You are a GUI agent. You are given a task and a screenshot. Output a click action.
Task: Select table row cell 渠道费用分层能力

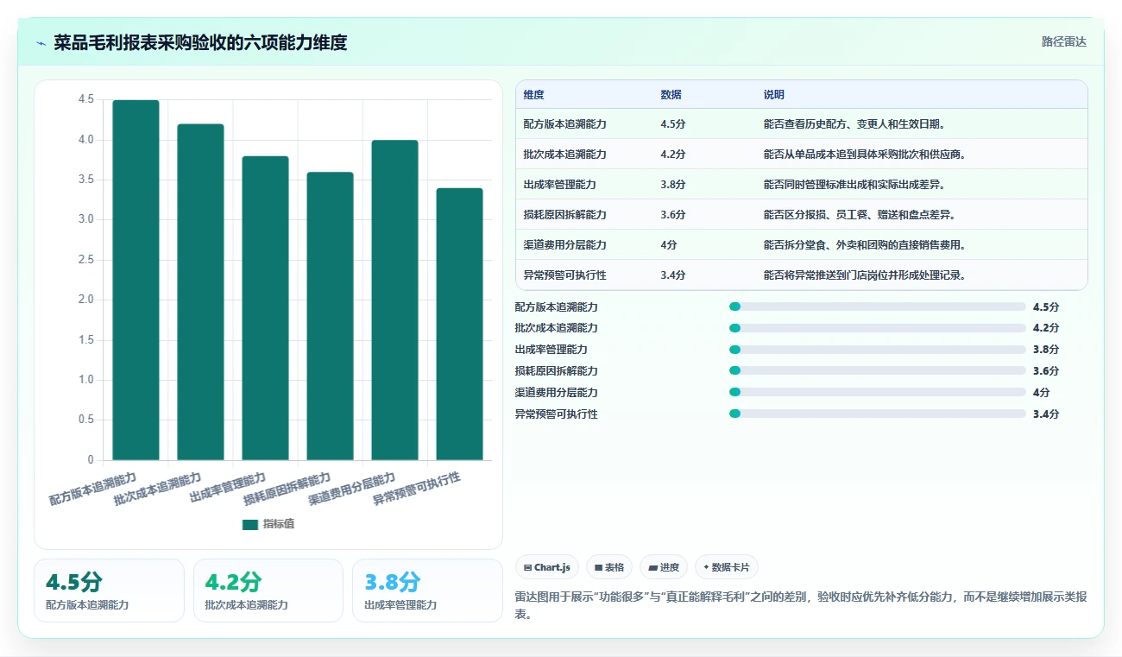564,245
